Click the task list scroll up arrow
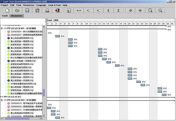This screenshot has height=121, width=176. click(44, 26)
